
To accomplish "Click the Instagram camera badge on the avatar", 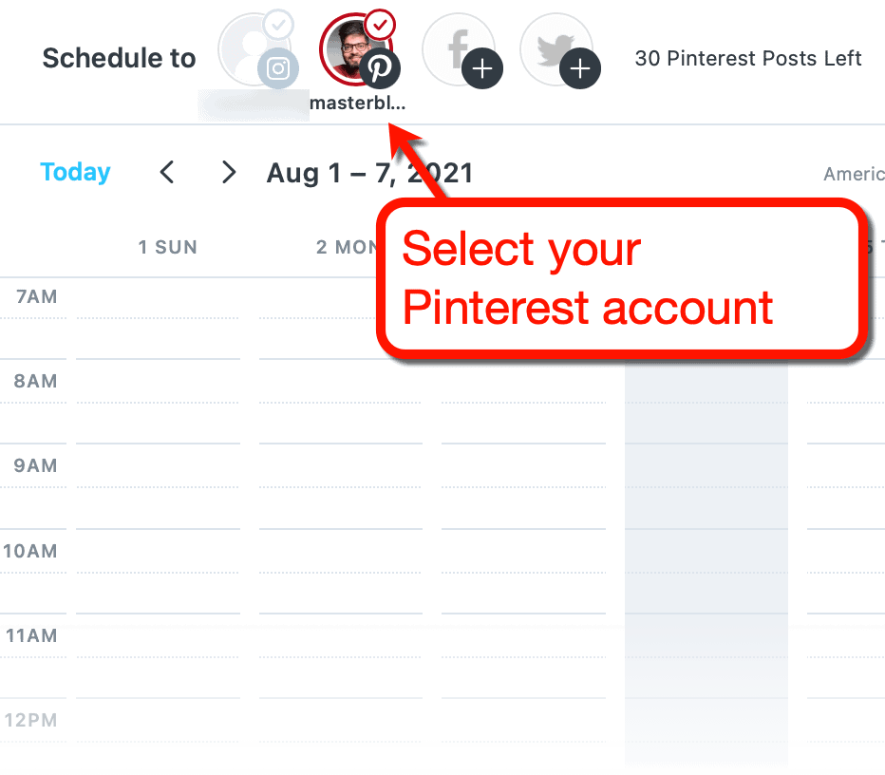I will click(276, 68).
